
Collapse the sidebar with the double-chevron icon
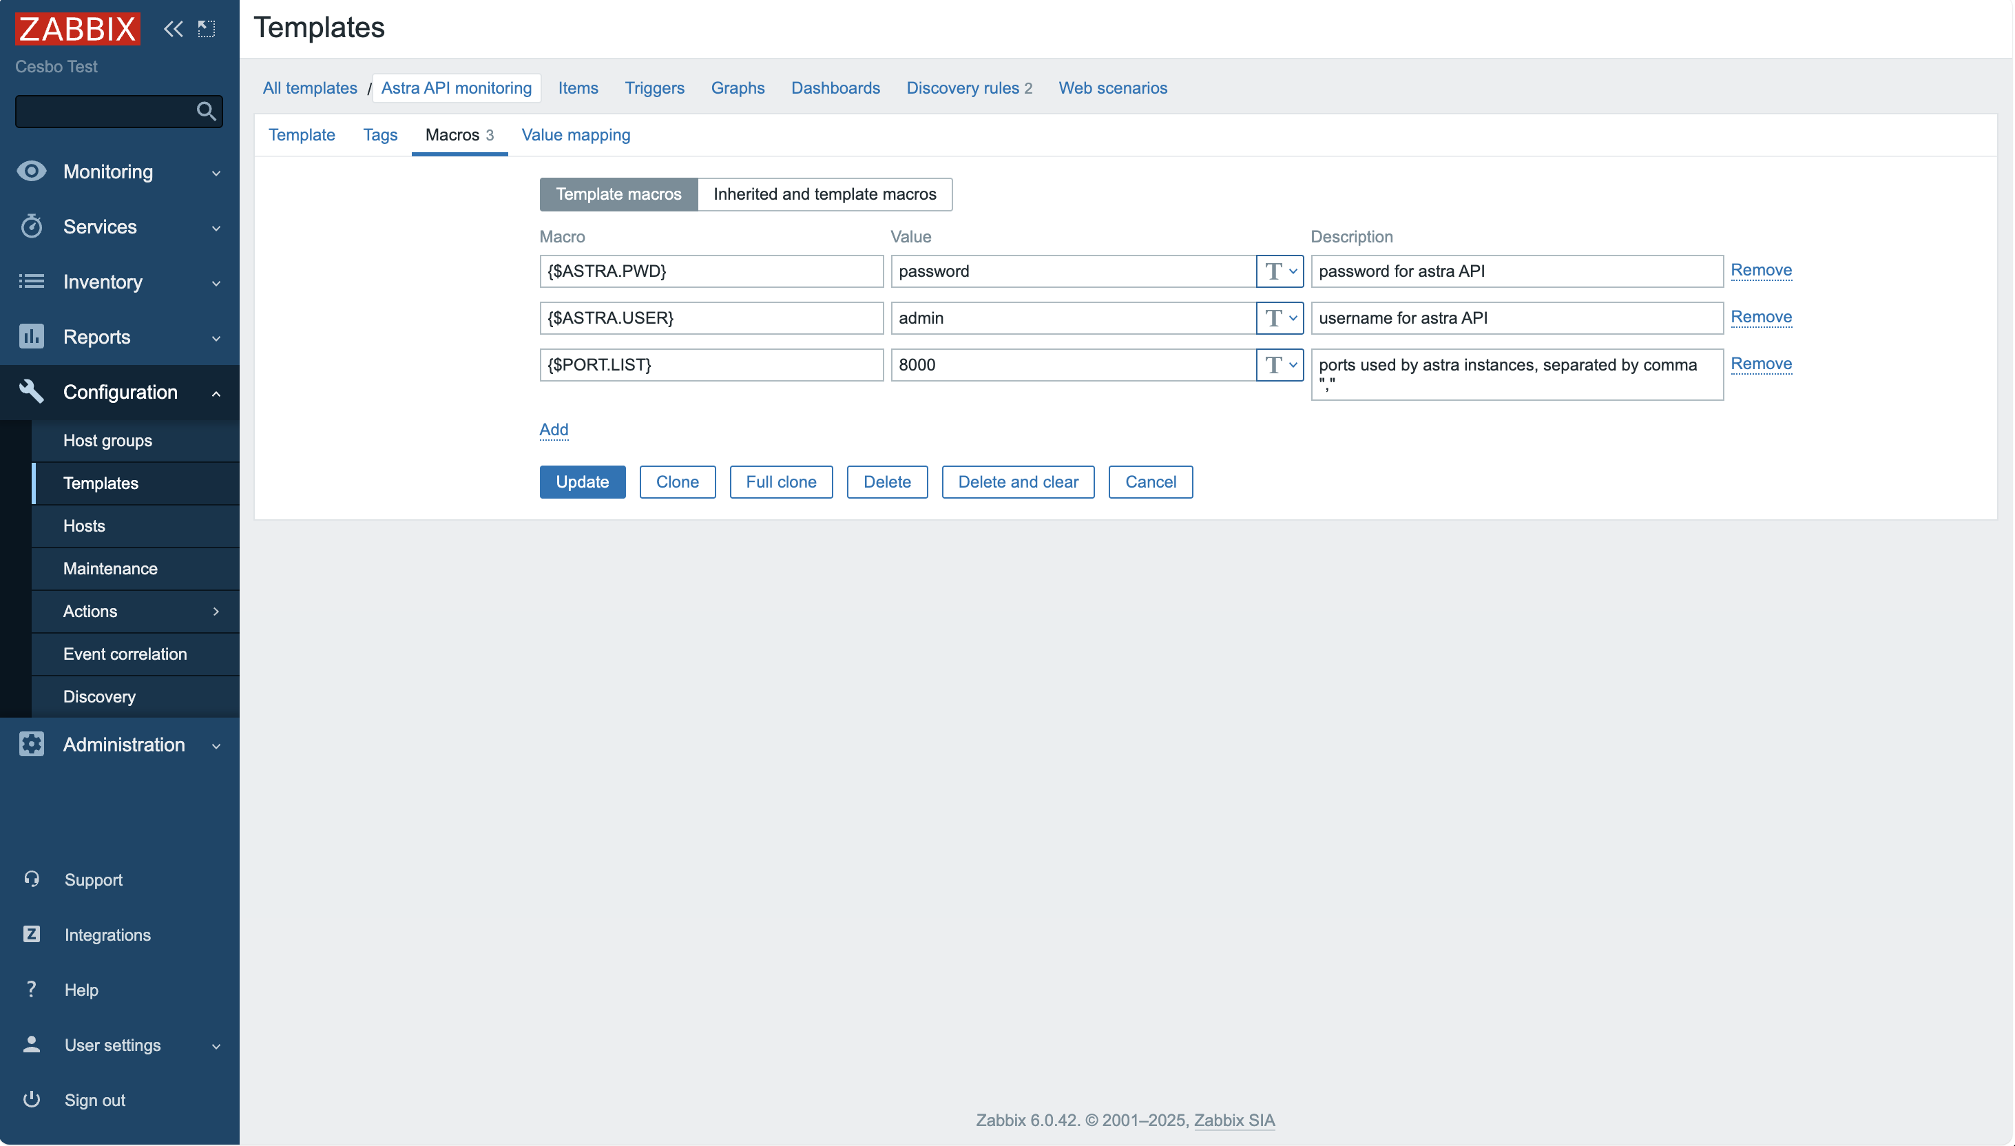[x=172, y=28]
